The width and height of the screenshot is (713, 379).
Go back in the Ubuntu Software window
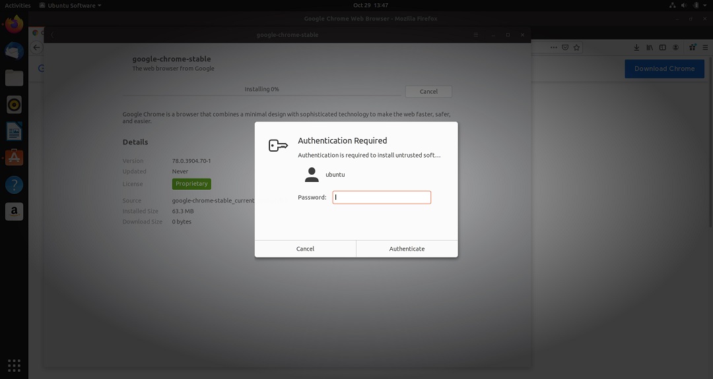[x=52, y=35]
